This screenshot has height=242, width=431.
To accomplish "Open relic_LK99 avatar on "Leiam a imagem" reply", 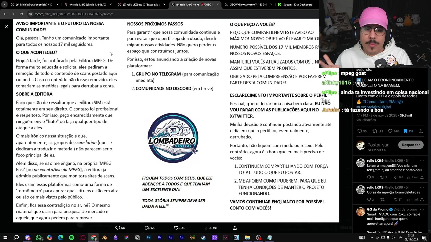I will [x=361, y=163].
